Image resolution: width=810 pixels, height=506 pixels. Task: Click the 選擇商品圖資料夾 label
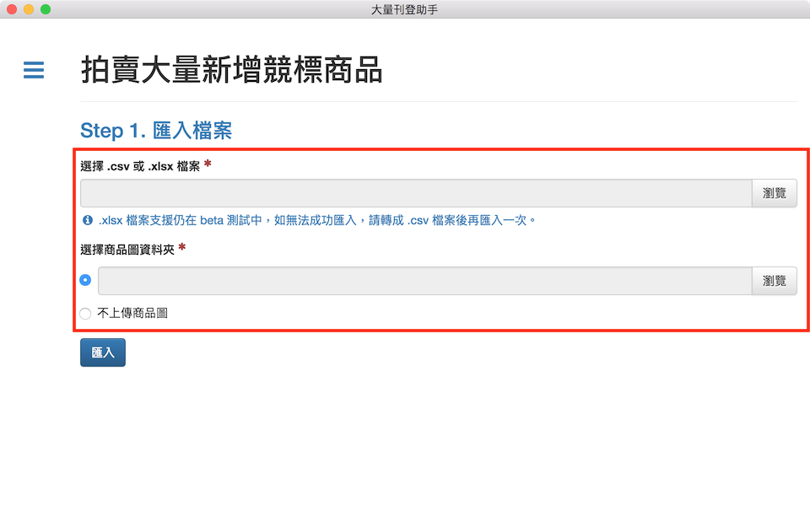[x=127, y=249]
